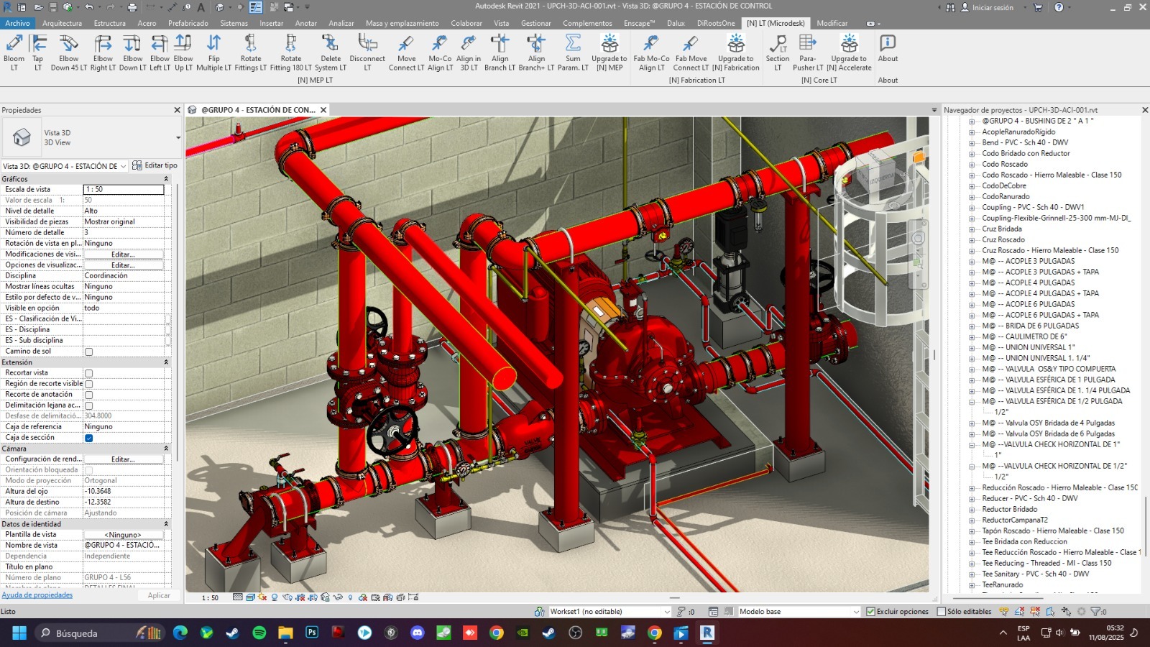Use the Delete System LT tool

pyautogui.click(x=331, y=52)
